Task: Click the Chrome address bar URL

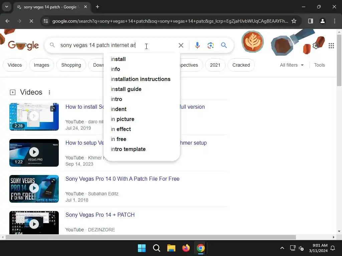Action: (x=170, y=21)
